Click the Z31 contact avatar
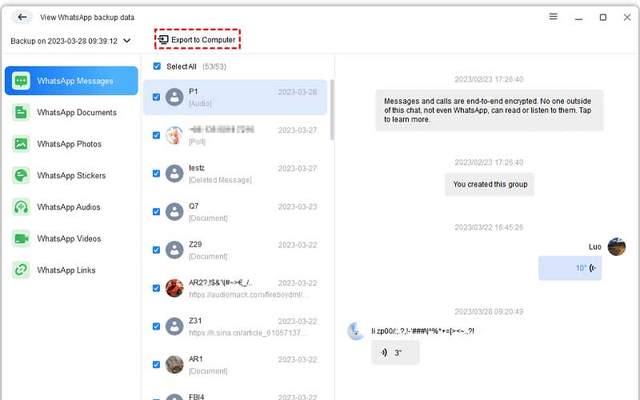 click(174, 326)
